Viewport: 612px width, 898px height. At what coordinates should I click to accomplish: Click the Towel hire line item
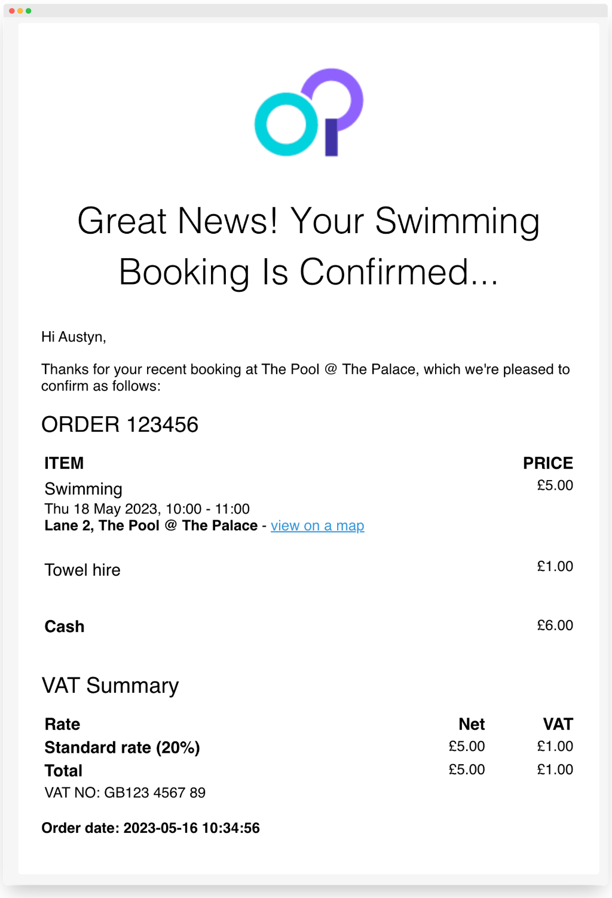tap(82, 570)
